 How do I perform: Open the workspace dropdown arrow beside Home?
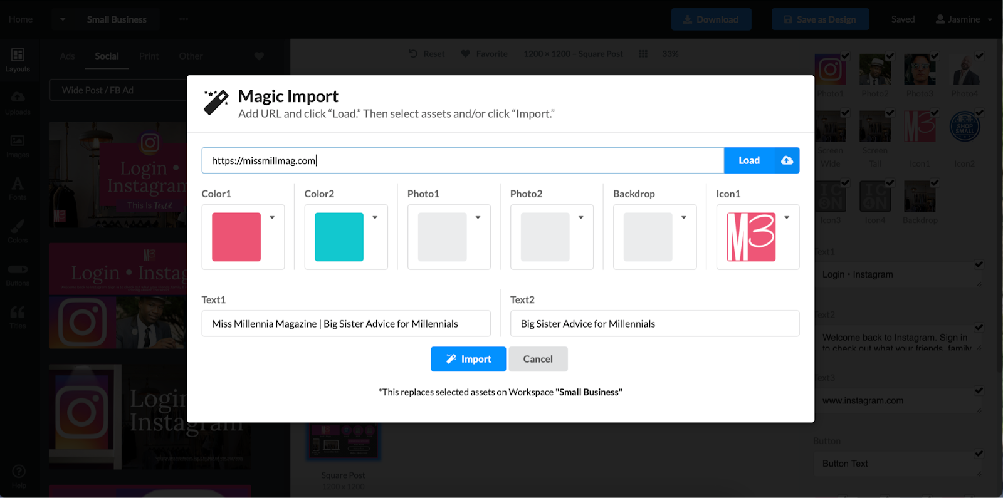point(63,19)
